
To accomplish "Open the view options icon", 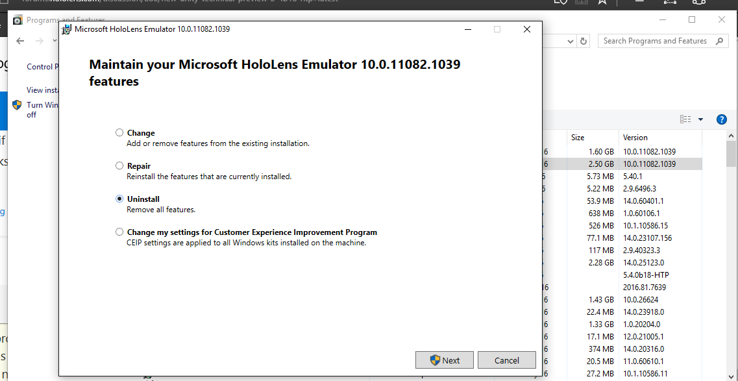I will coord(686,119).
